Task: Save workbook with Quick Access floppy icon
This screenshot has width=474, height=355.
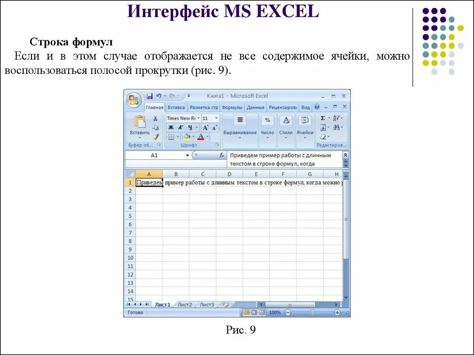Action: [150, 96]
